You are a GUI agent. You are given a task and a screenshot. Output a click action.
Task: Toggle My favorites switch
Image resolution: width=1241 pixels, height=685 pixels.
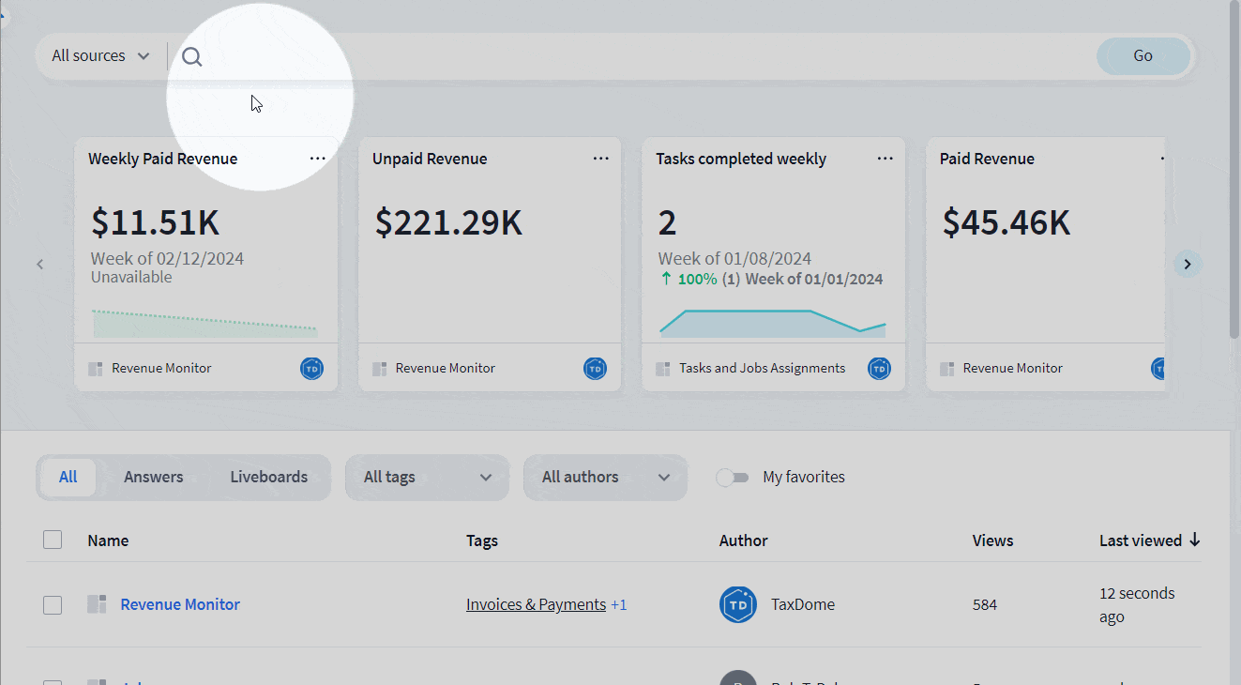732,478
